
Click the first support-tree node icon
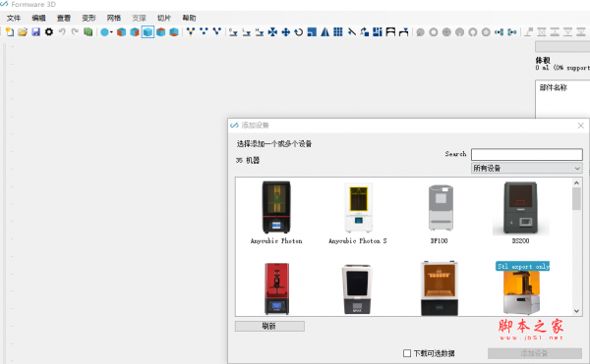click(191, 32)
